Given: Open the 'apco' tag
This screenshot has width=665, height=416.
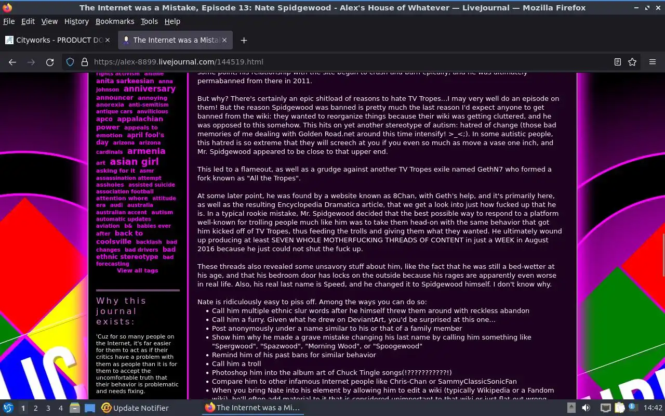Looking at the screenshot, I should coord(104,119).
